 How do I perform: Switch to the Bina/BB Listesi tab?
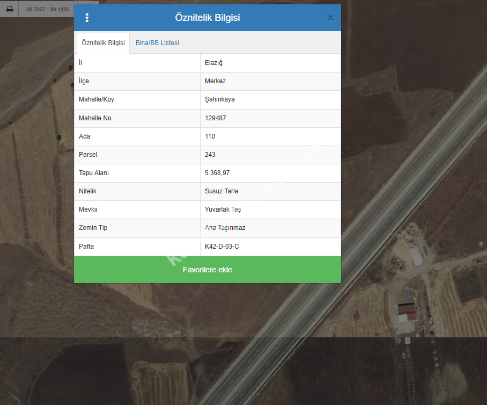click(x=157, y=43)
